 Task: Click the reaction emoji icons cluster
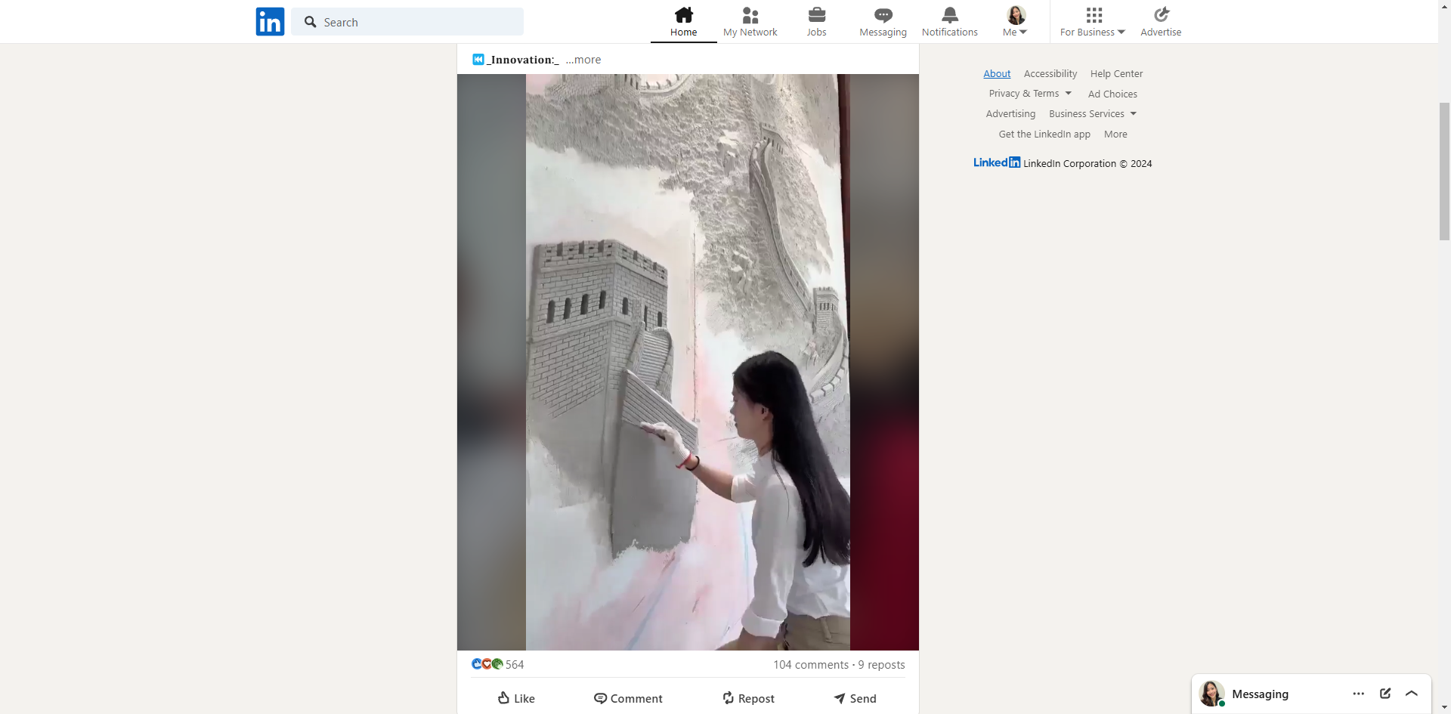pyautogui.click(x=487, y=664)
